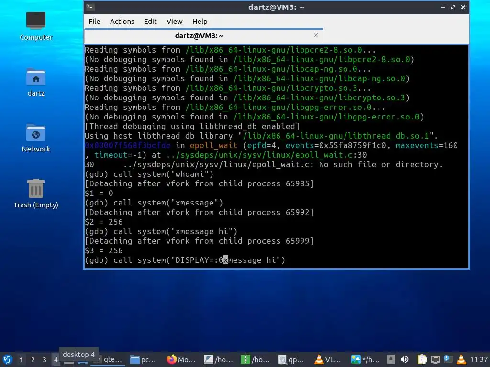This screenshot has width=490, height=367.
Task: Activate the archive manager /ho... taskbar entry
Action: click(256, 360)
